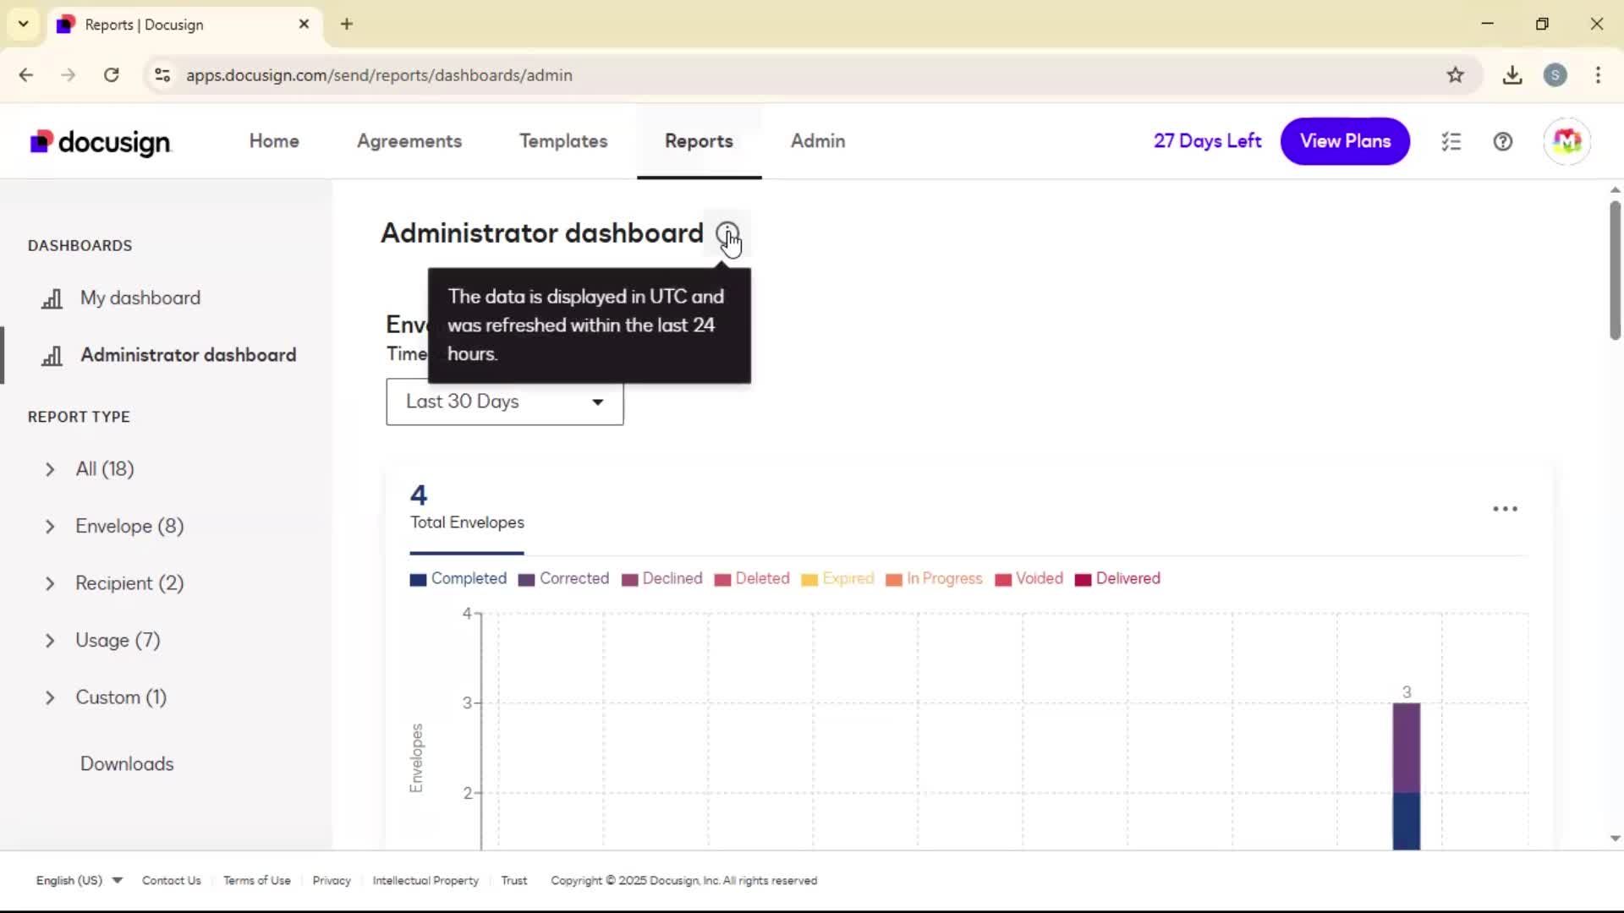Open the Last 30 Days time dropdown

tap(505, 402)
